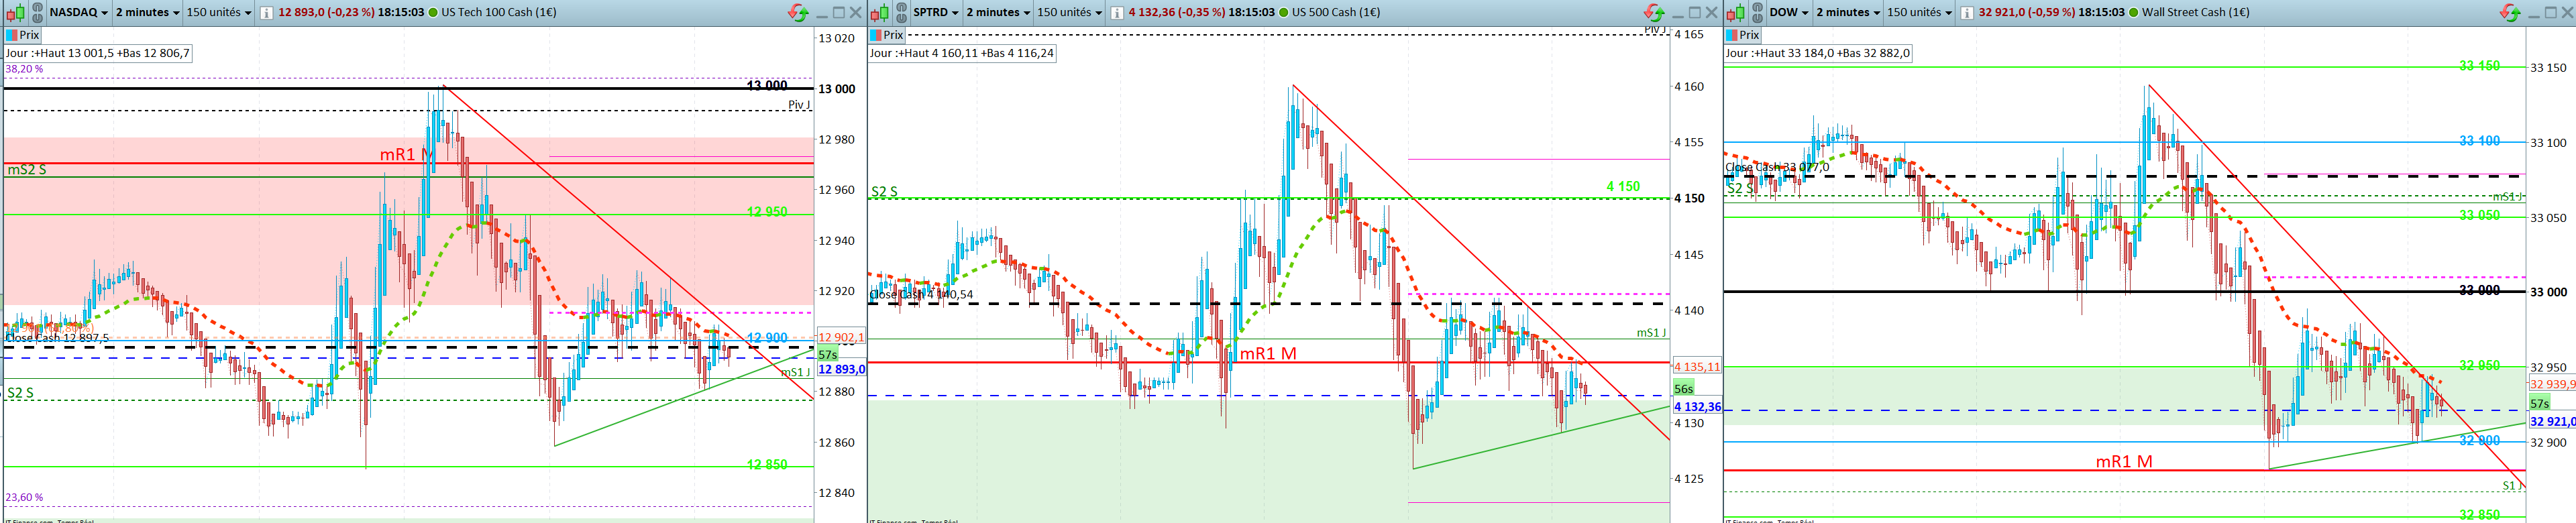Open the info icon on SPTRD chart
Image resolution: width=2576 pixels, height=523 pixels.
coord(1117,13)
